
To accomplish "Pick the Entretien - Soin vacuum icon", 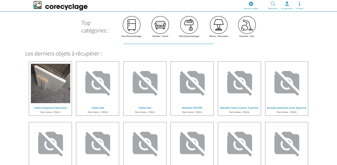I will (x=247, y=25).
